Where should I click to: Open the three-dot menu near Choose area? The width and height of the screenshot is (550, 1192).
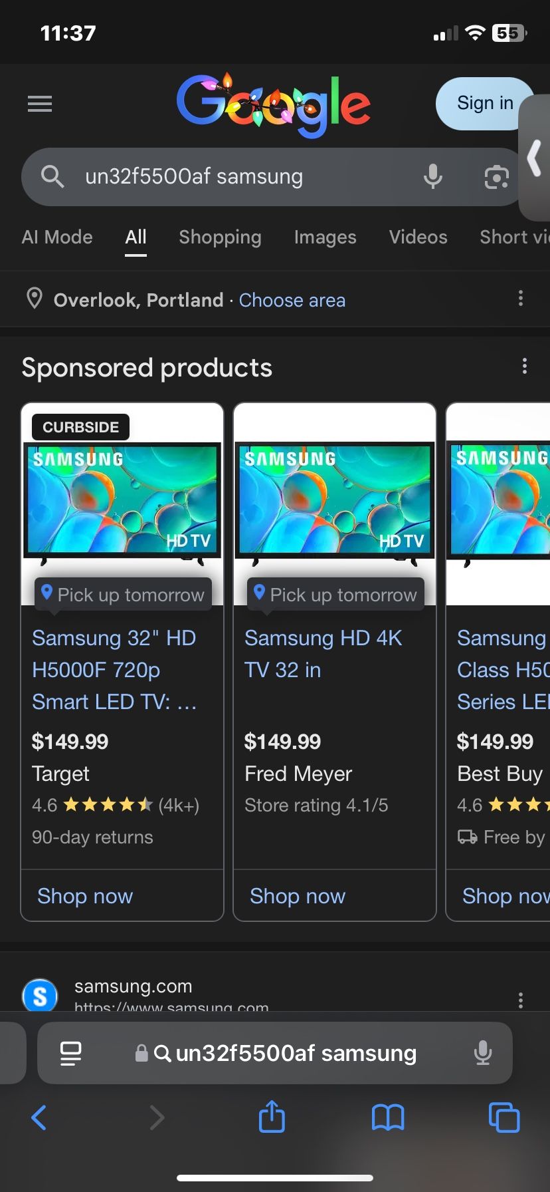tap(521, 299)
